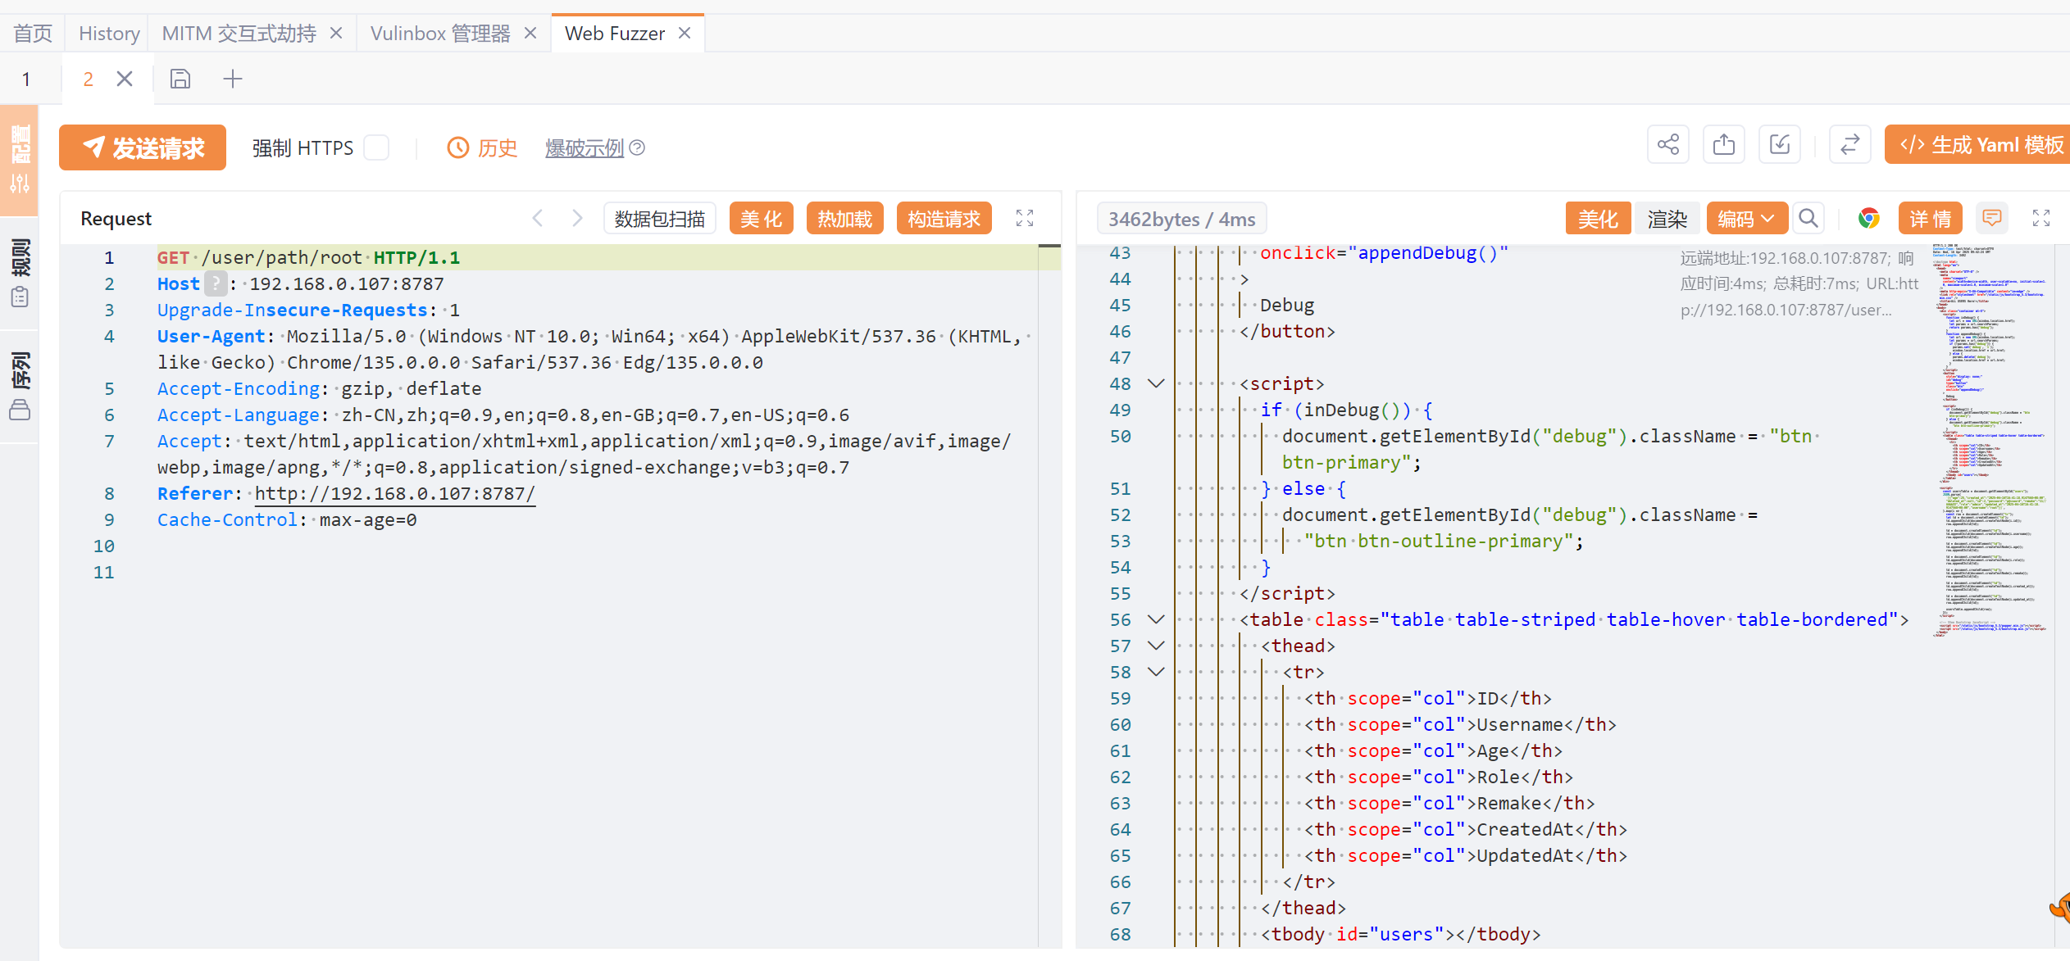The width and height of the screenshot is (2070, 961).
Task: Switch to the MITM 交互式劫持 tab
Action: point(239,34)
